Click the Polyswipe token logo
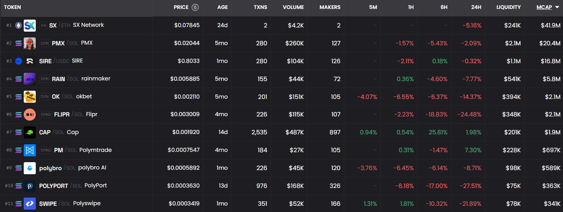Image resolution: width=563 pixels, height=212 pixels. pos(30,204)
